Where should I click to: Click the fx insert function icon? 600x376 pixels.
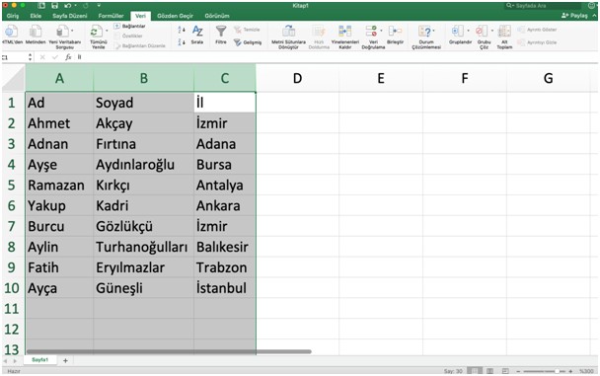[x=68, y=57]
